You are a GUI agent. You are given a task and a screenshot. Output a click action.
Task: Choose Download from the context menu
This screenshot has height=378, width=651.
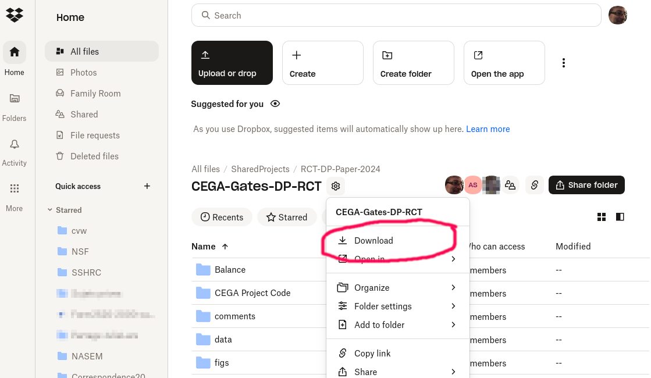(373, 240)
